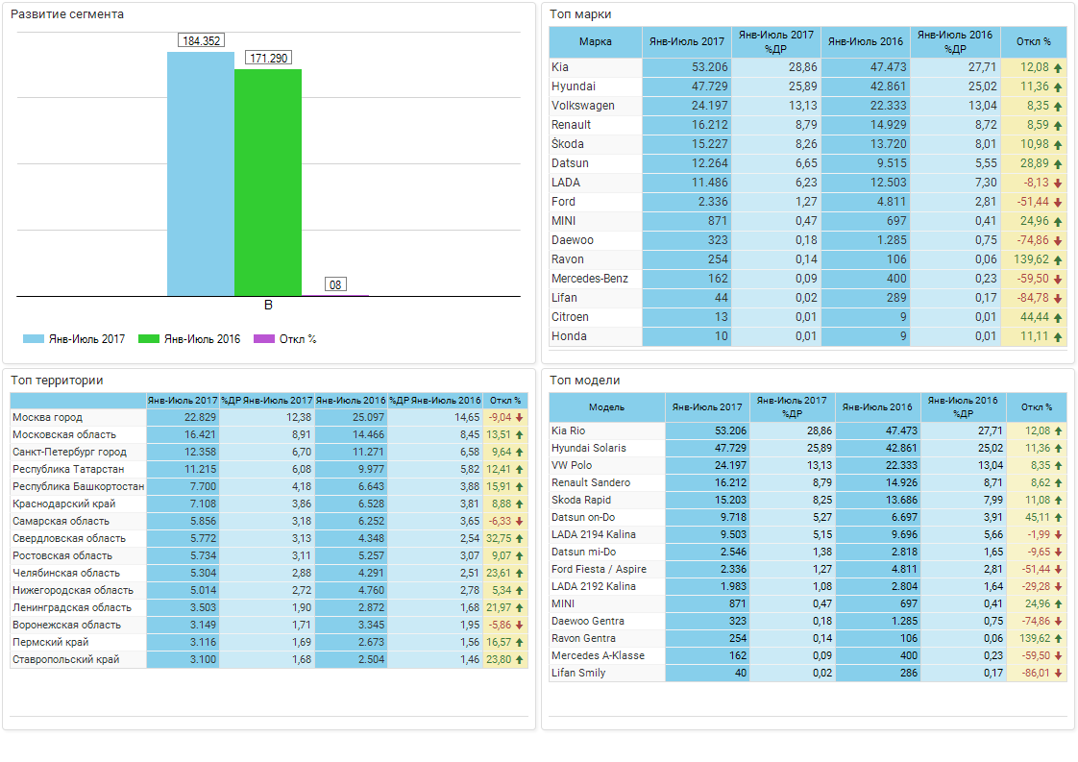Image resolution: width=1078 pixels, height=762 pixels.
Task: Click the 08 data label on the chart
Action: coord(335,284)
